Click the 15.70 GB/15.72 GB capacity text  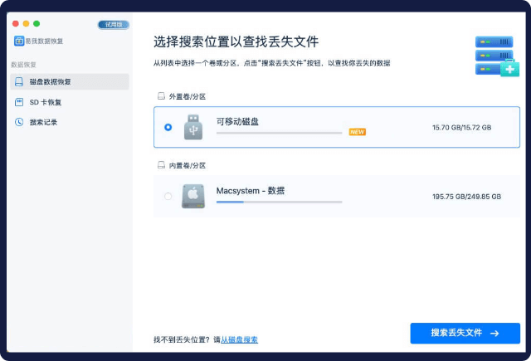tap(461, 128)
